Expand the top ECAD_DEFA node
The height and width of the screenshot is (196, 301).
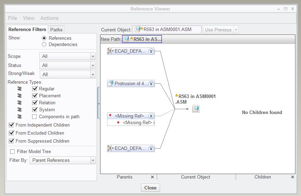pyautogui.click(x=151, y=51)
